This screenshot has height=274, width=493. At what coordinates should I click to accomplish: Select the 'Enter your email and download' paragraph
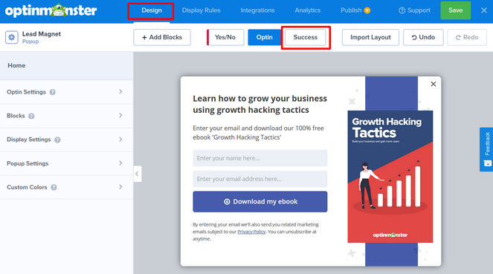click(258, 133)
